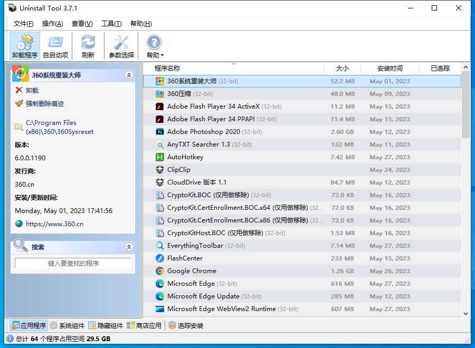Select the CryptoKit.BOC program icon

click(x=159, y=195)
